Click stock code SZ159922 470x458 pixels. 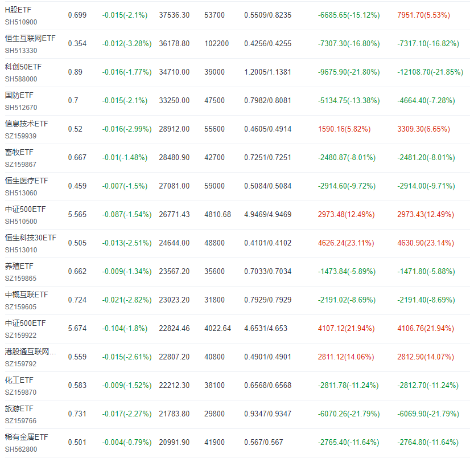pos(20,336)
